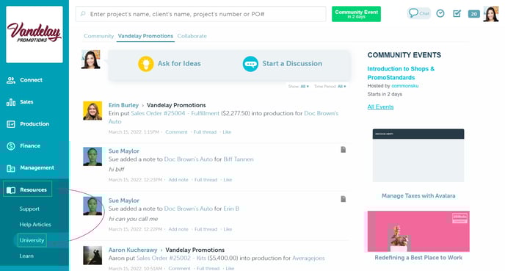505x271 pixels.
Task: Open University under Resources
Action: [32, 240]
